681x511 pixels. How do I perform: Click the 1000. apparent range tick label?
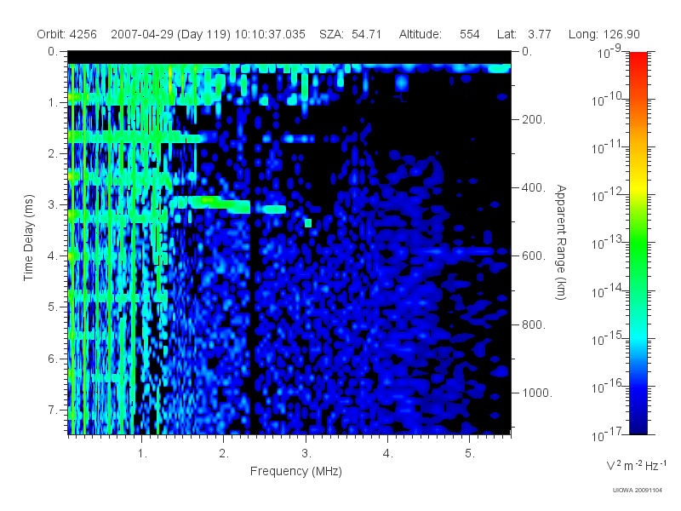point(536,393)
